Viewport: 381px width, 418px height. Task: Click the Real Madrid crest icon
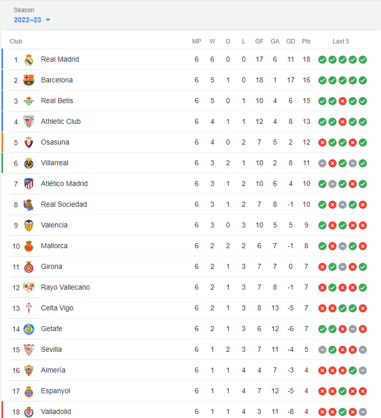coord(29,60)
